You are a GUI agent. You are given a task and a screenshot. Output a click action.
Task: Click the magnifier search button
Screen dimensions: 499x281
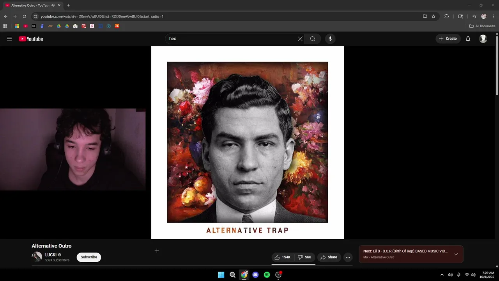(313, 39)
